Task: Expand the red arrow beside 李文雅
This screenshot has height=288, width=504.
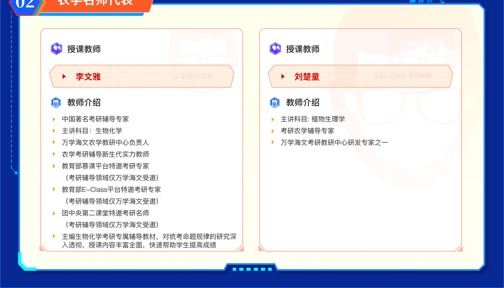Action: coord(64,76)
